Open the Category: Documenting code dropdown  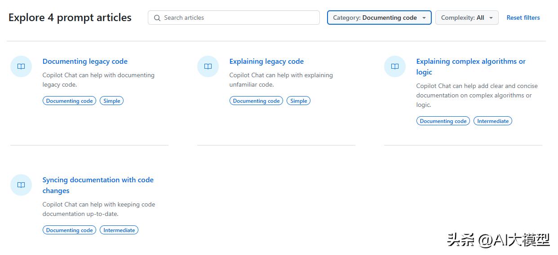(379, 18)
